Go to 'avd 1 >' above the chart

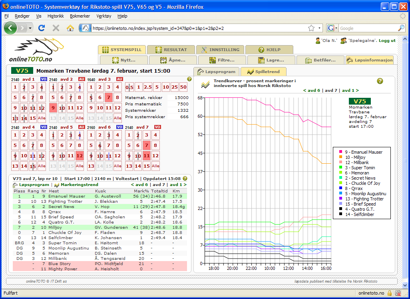[x=350, y=90]
